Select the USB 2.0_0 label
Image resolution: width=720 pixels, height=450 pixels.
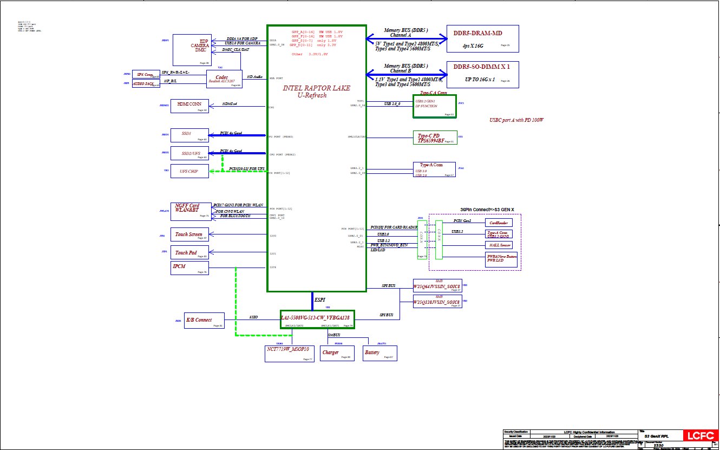[x=392, y=103]
